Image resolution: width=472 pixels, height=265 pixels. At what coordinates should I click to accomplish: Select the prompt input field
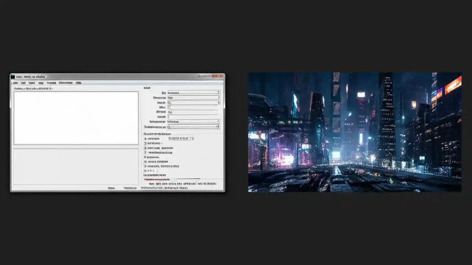point(192,98)
